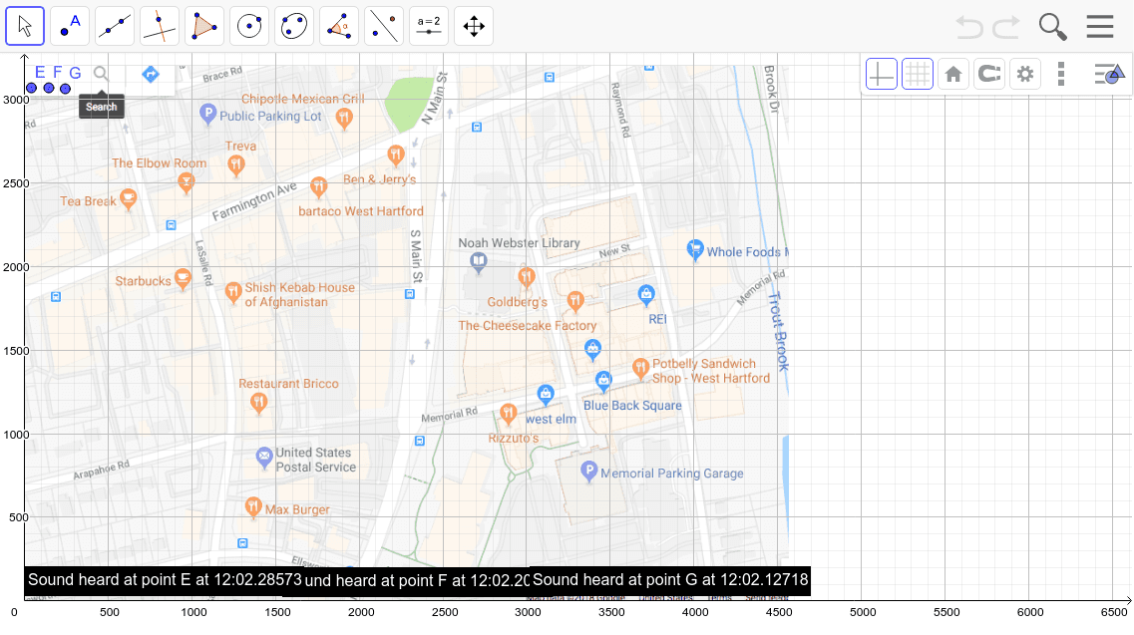Select the Move arrow tool
The height and width of the screenshot is (635, 1134).
25,26
